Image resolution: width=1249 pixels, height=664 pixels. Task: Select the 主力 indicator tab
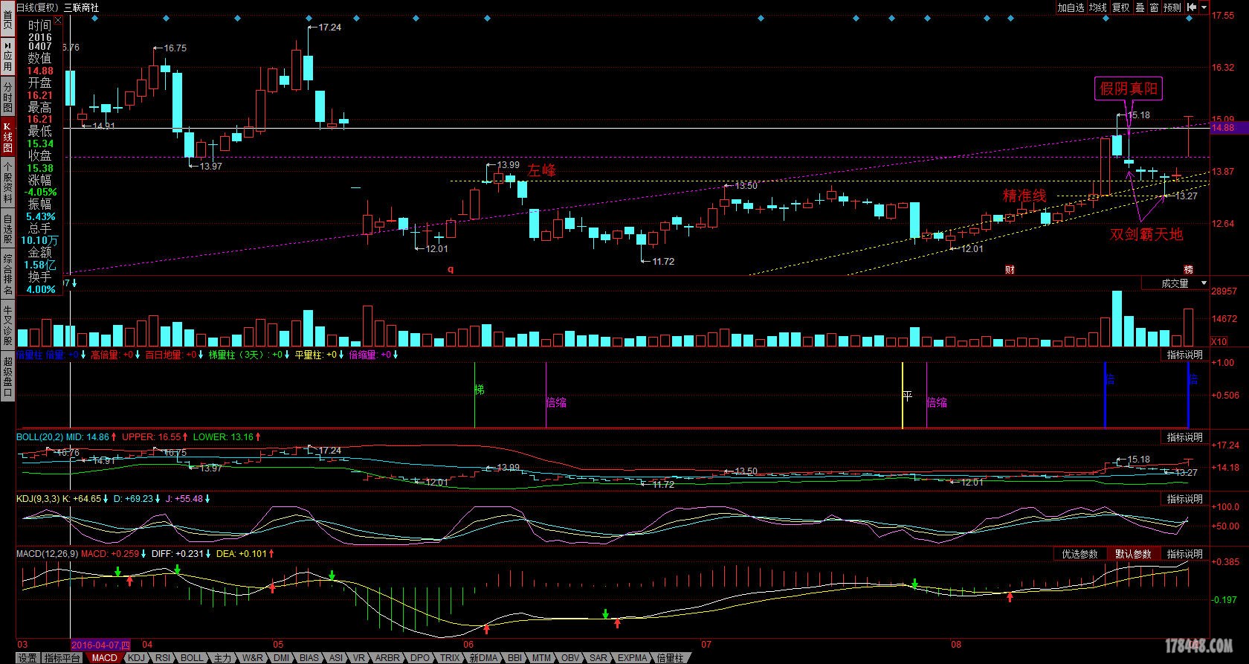click(x=222, y=658)
